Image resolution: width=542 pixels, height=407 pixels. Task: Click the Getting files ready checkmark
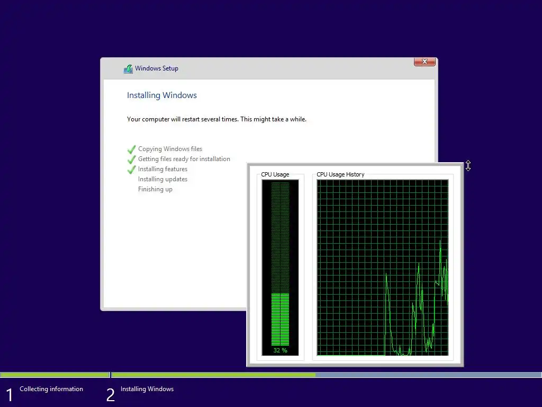click(x=131, y=159)
